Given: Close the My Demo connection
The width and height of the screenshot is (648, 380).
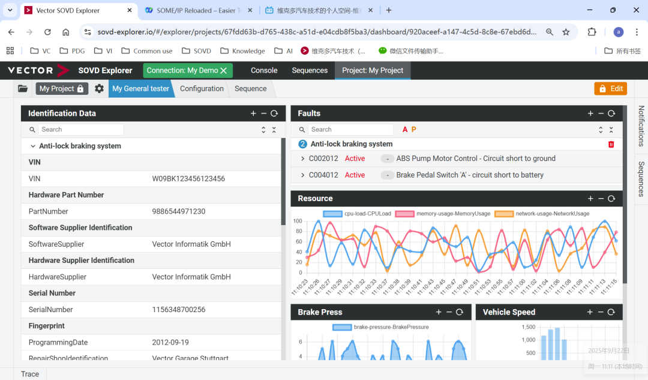Looking at the screenshot, I should (223, 71).
